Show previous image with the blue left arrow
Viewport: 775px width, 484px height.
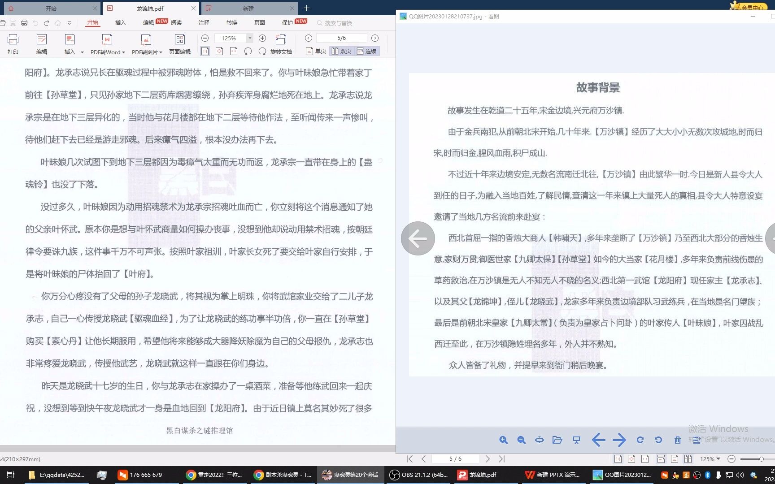[598, 440]
